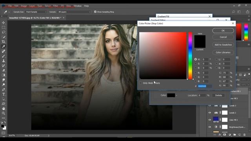Select the Healing Brush tool
251x141 pixels.
pos(4,51)
